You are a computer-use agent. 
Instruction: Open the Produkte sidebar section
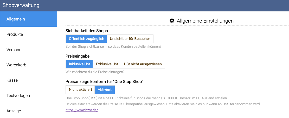click(29, 34)
